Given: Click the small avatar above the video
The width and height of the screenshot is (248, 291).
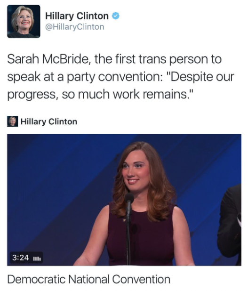Looking at the screenshot, I should 13,121.
